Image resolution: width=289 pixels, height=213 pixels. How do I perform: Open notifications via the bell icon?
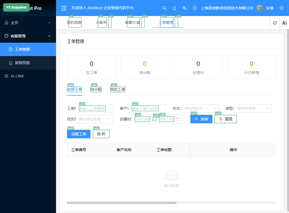click(174, 8)
